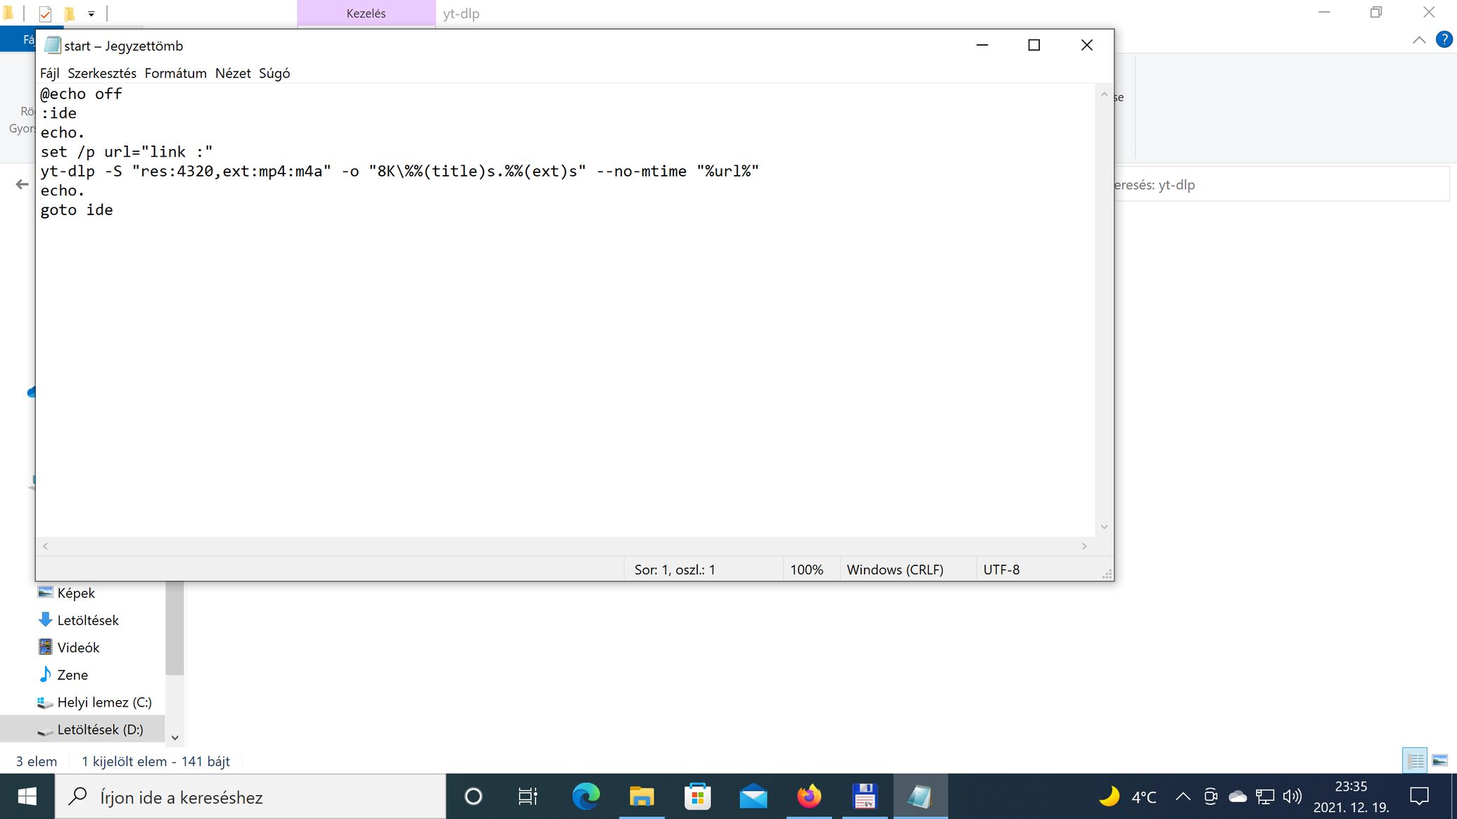Open Firefox from the taskbar
Viewport: 1457px width, 819px height.
tap(809, 797)
